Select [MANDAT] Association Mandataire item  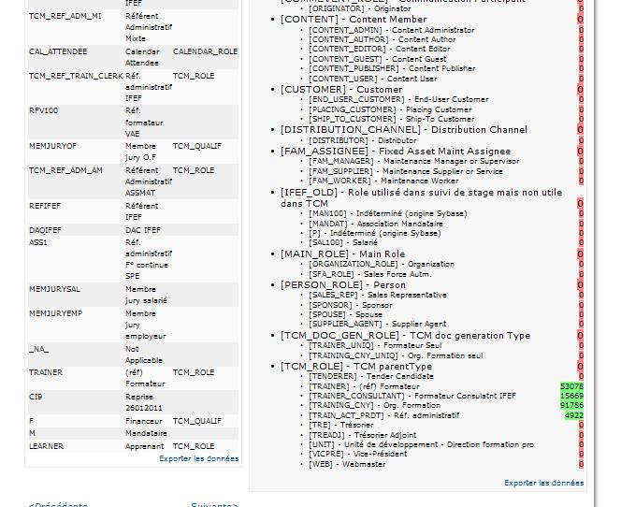375,224
